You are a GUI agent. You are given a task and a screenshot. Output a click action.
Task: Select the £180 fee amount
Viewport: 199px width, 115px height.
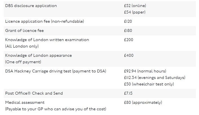128,31
